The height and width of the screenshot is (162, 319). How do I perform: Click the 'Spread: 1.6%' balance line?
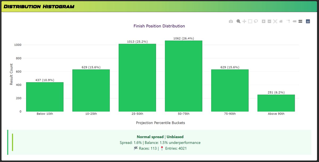point(160,143)
